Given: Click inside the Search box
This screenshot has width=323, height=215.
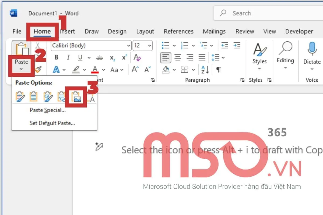Looking at the screenshot, I should click(256, 13).
